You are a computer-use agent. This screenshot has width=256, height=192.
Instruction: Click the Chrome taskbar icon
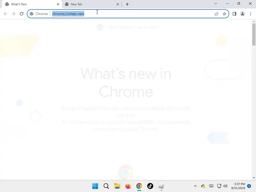tap(139, 186)
